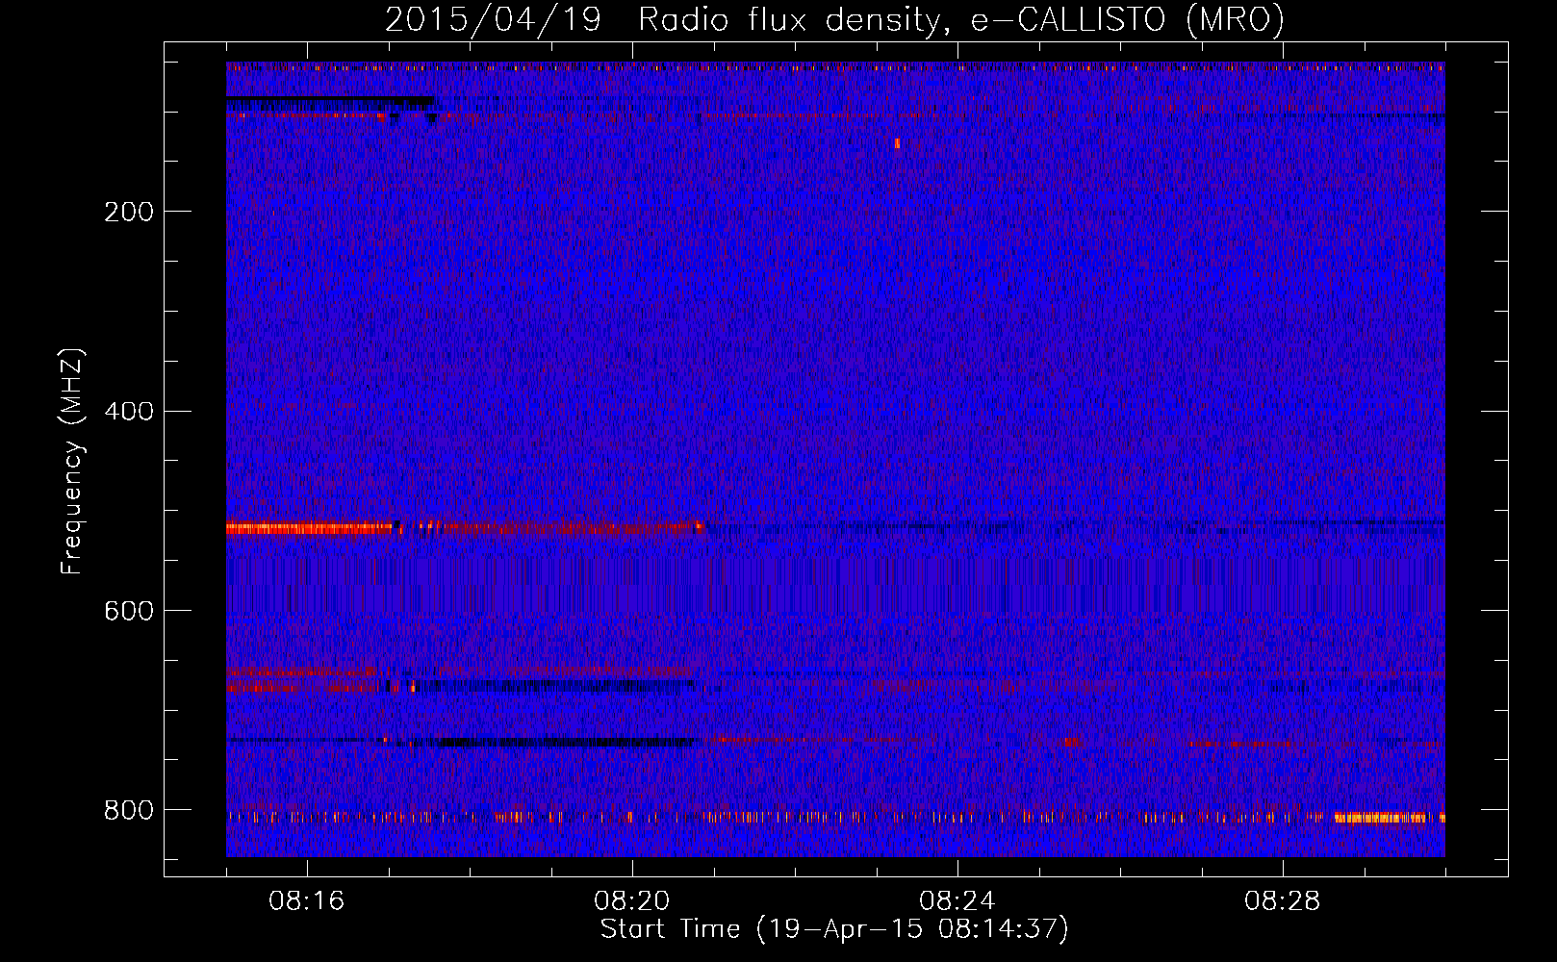Click the "Start Time (19-Apr-15 08:14:37)" axis label

tap(834, 929)
